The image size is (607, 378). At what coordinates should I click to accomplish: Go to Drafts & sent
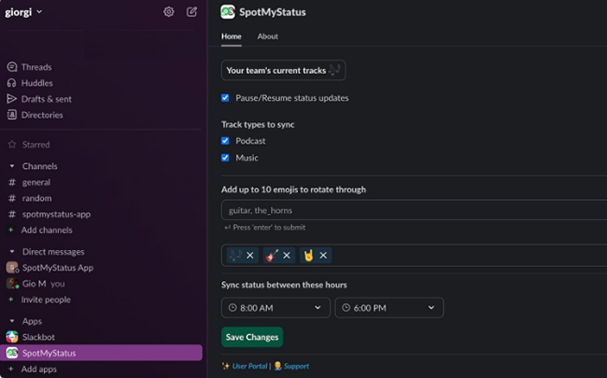[47, 99]
